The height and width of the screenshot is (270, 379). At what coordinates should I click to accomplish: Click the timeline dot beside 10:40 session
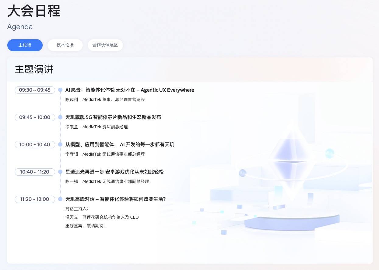click(x=60, y=172)
